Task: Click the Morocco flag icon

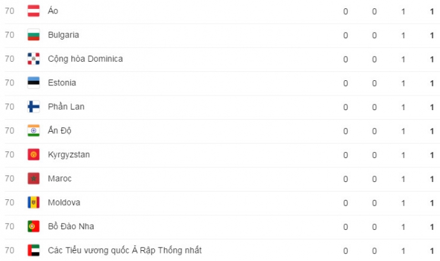Action: (x=34, y=178)
